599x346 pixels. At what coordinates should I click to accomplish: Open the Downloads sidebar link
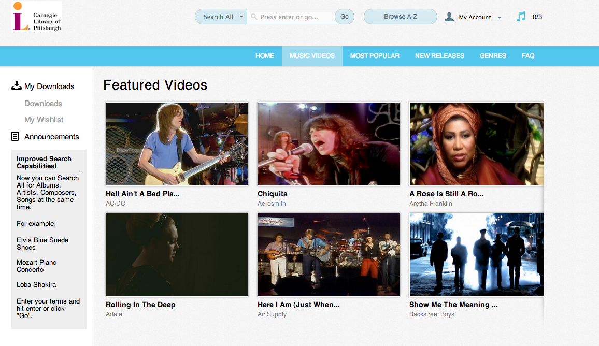click(43, 104)
